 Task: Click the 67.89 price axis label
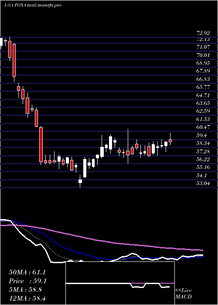pyautogui.click(x=203, y=71)
